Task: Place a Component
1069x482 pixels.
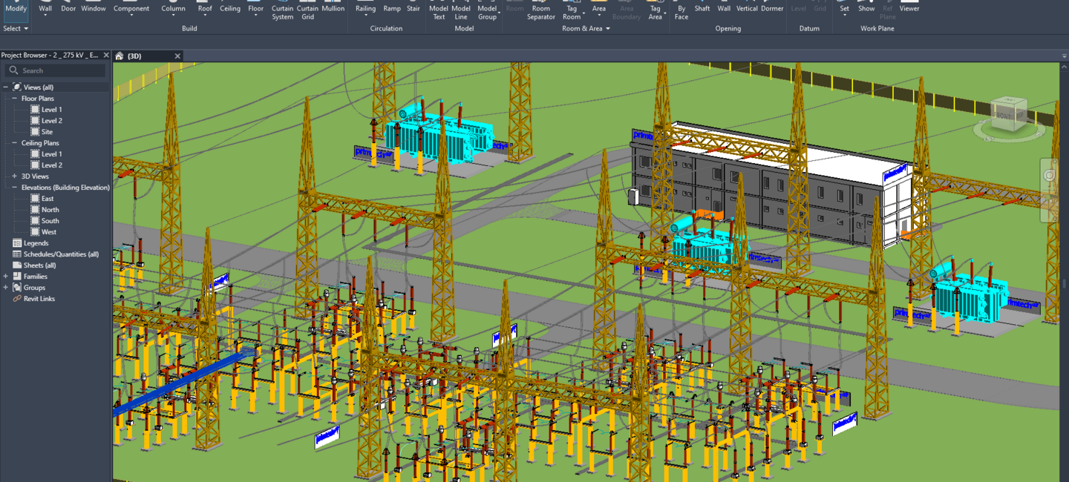Action: coord(131,8)
